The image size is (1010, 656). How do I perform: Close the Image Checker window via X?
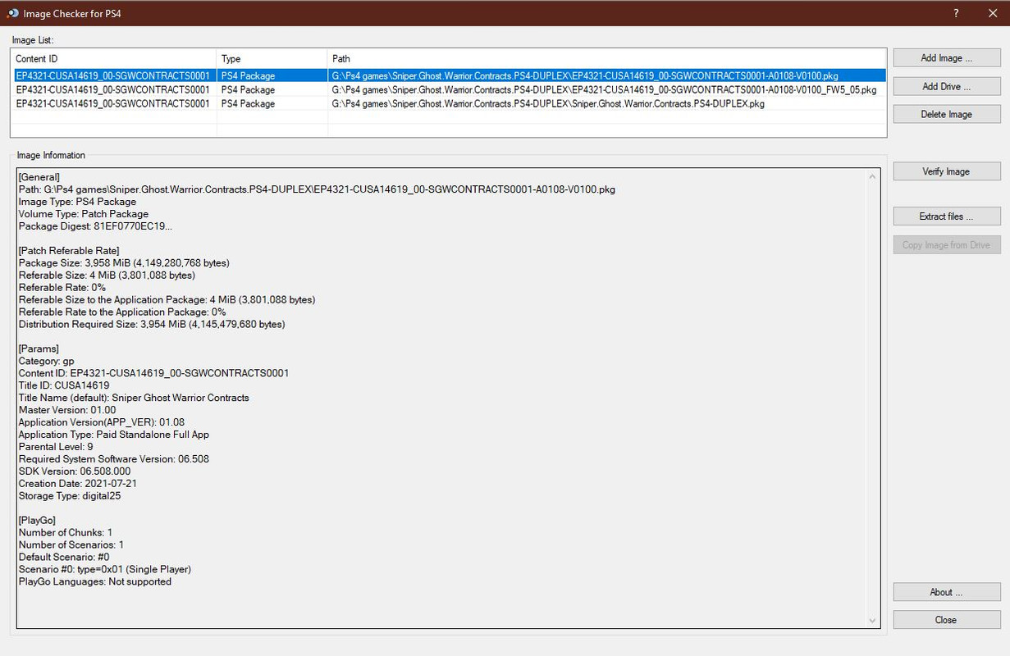992,14
